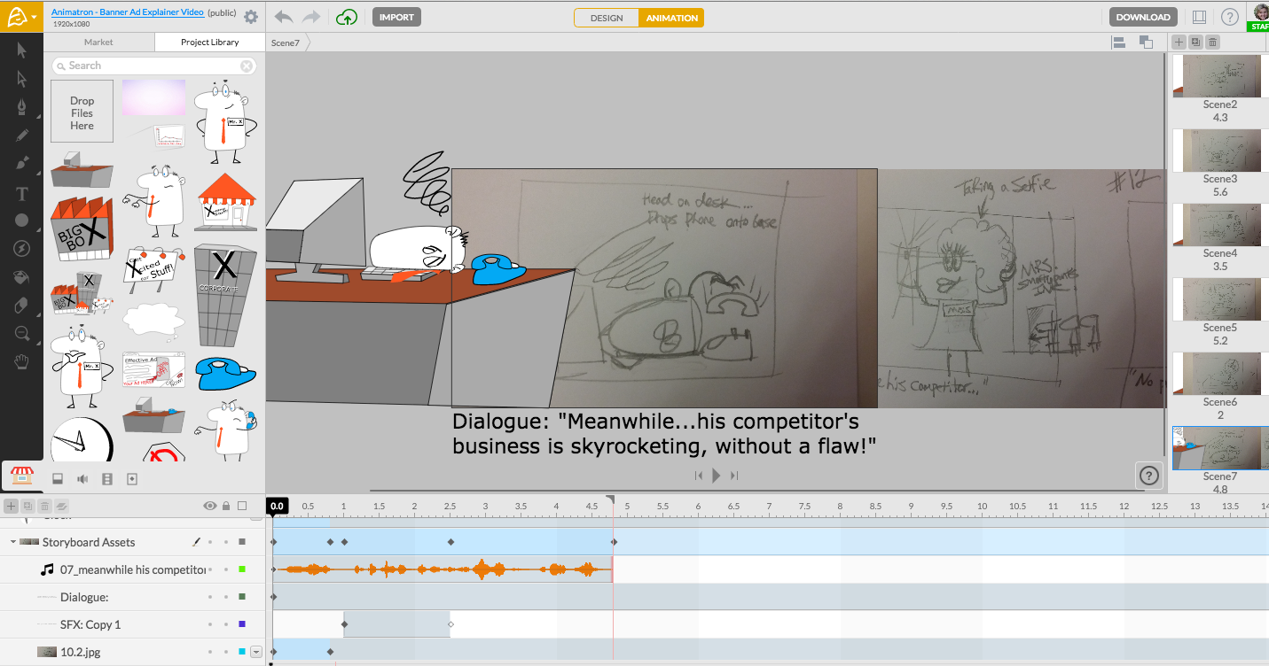Viewport: 1269px width, 666px height.
Task: Toggle visibility dot of SFX: Copy 1 layer
Action: (210, 624)
